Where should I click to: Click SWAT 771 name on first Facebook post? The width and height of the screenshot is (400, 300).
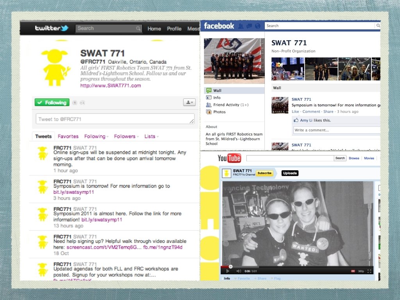(x=301, y=99)
